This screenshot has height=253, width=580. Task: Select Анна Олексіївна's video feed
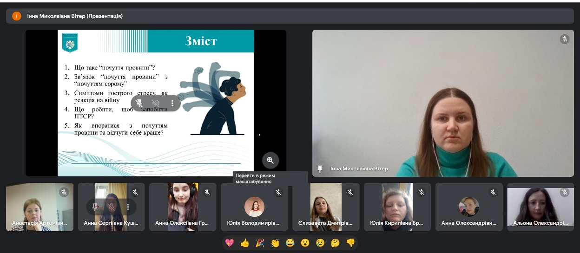[x=183, y=207]
